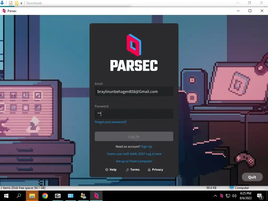Expand the Downloads quick access toolbar dropdown
Image resolution: width=268 pixels, height=201 pixels.
[21, 3]
